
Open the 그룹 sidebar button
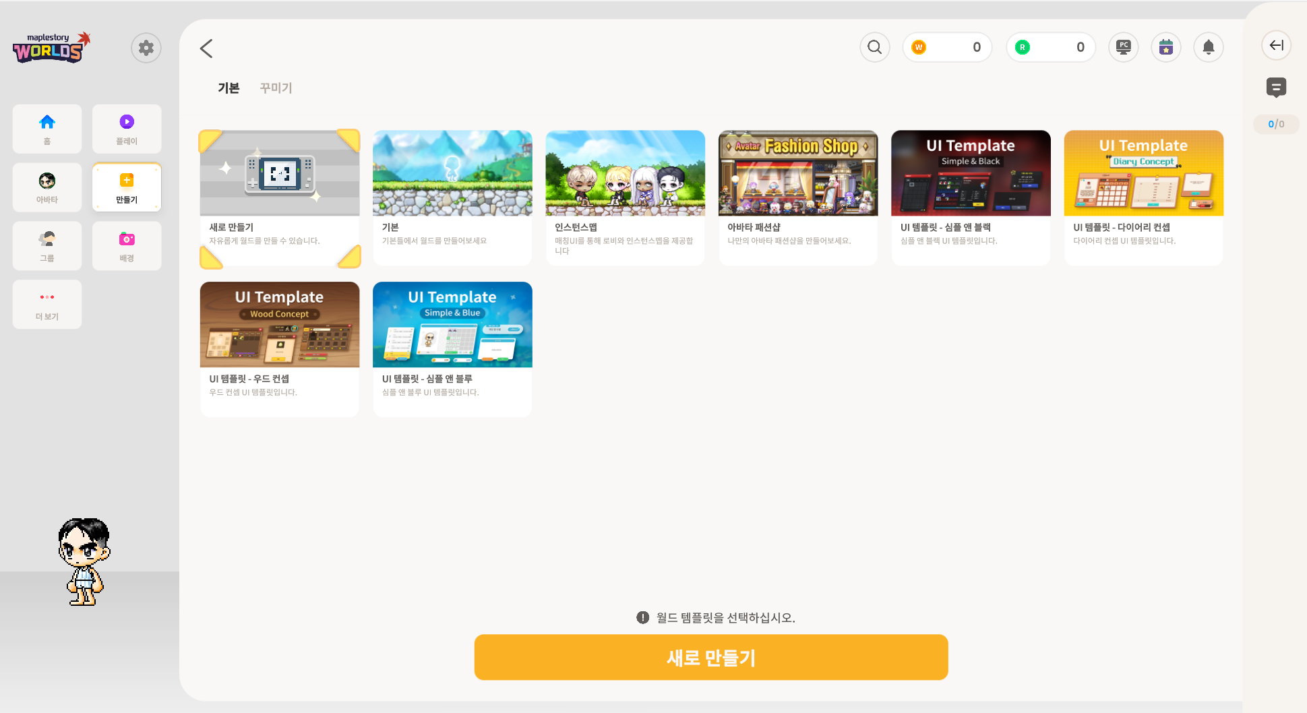click(x=47, y=246)
